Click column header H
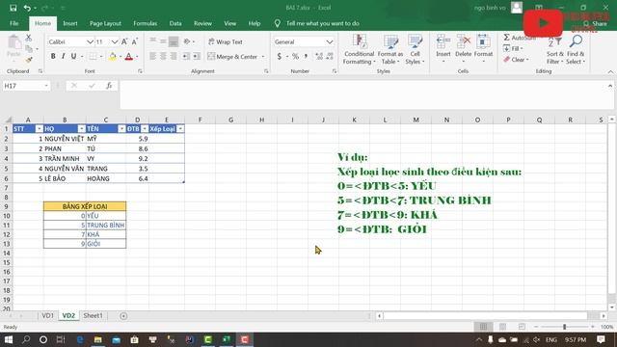 (261, 120)
